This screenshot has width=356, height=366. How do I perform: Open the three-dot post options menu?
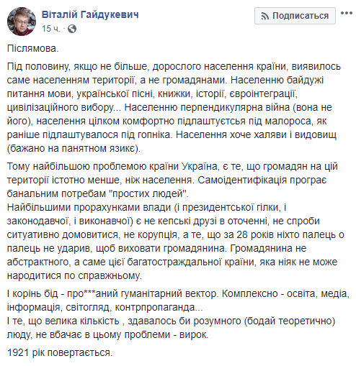click(347, 13)
